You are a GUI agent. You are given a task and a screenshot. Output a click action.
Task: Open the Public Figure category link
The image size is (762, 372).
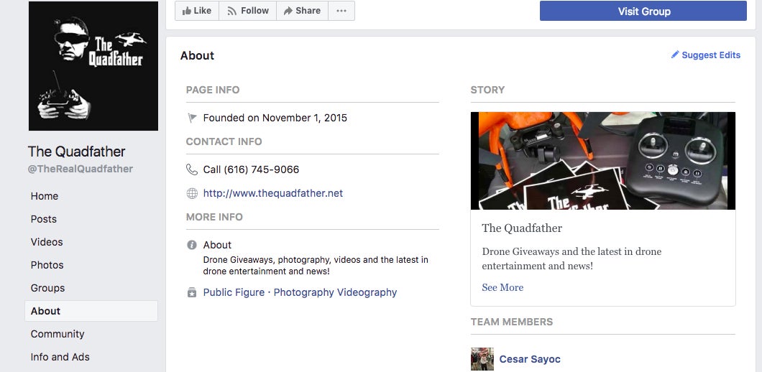(x=234, y=292)
